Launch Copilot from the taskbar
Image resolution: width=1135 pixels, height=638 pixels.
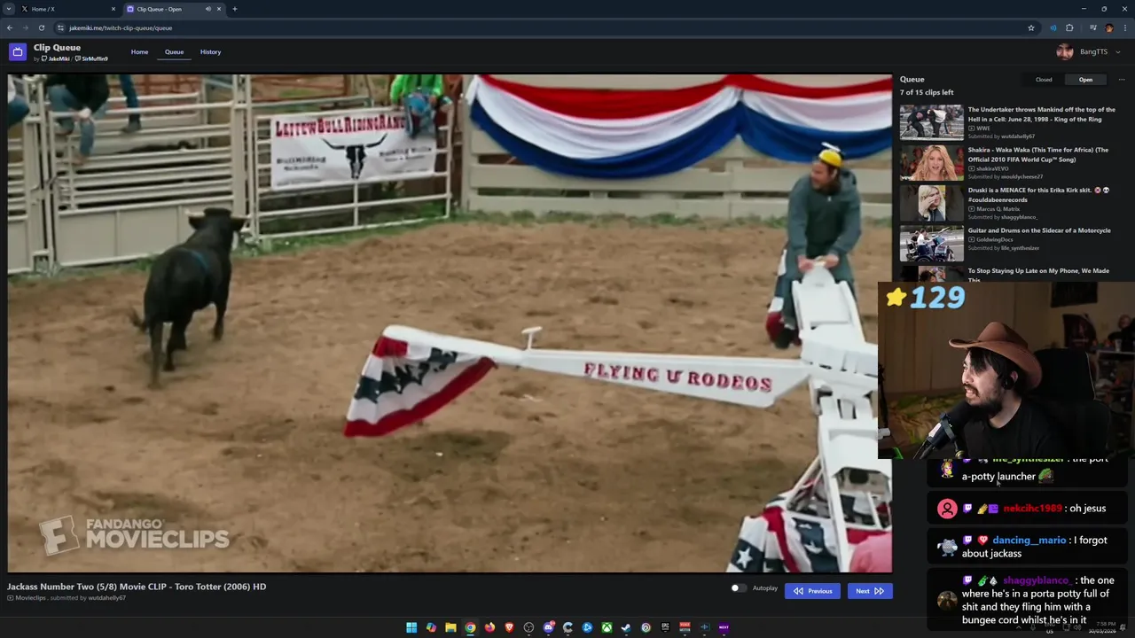click(431, 627)
